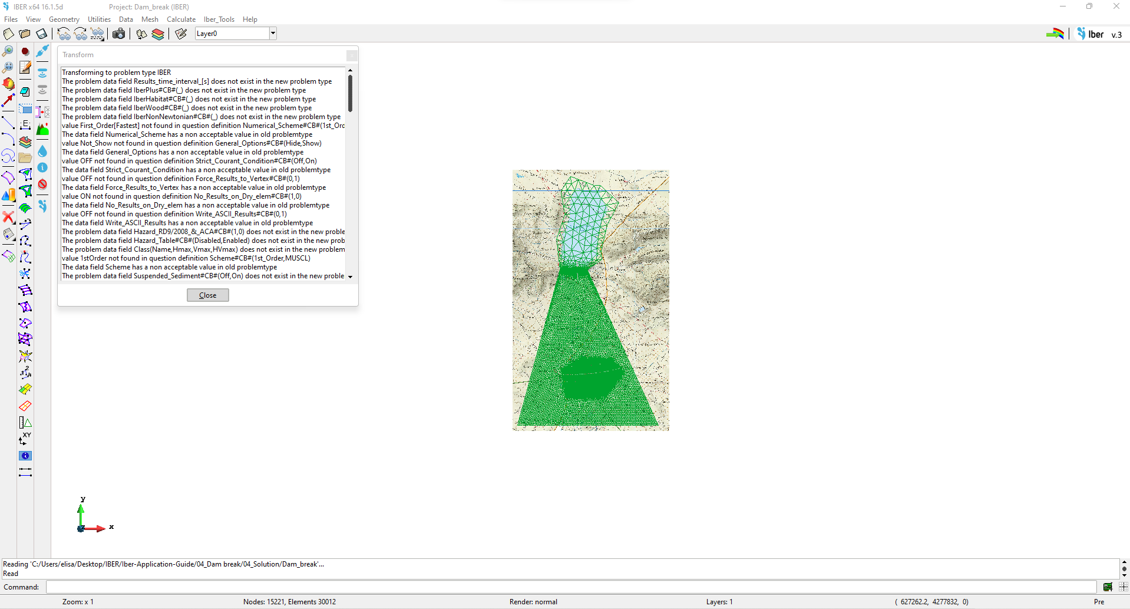Click the grid icon at command line end

pyautogui.click(x=1123, y=587)
